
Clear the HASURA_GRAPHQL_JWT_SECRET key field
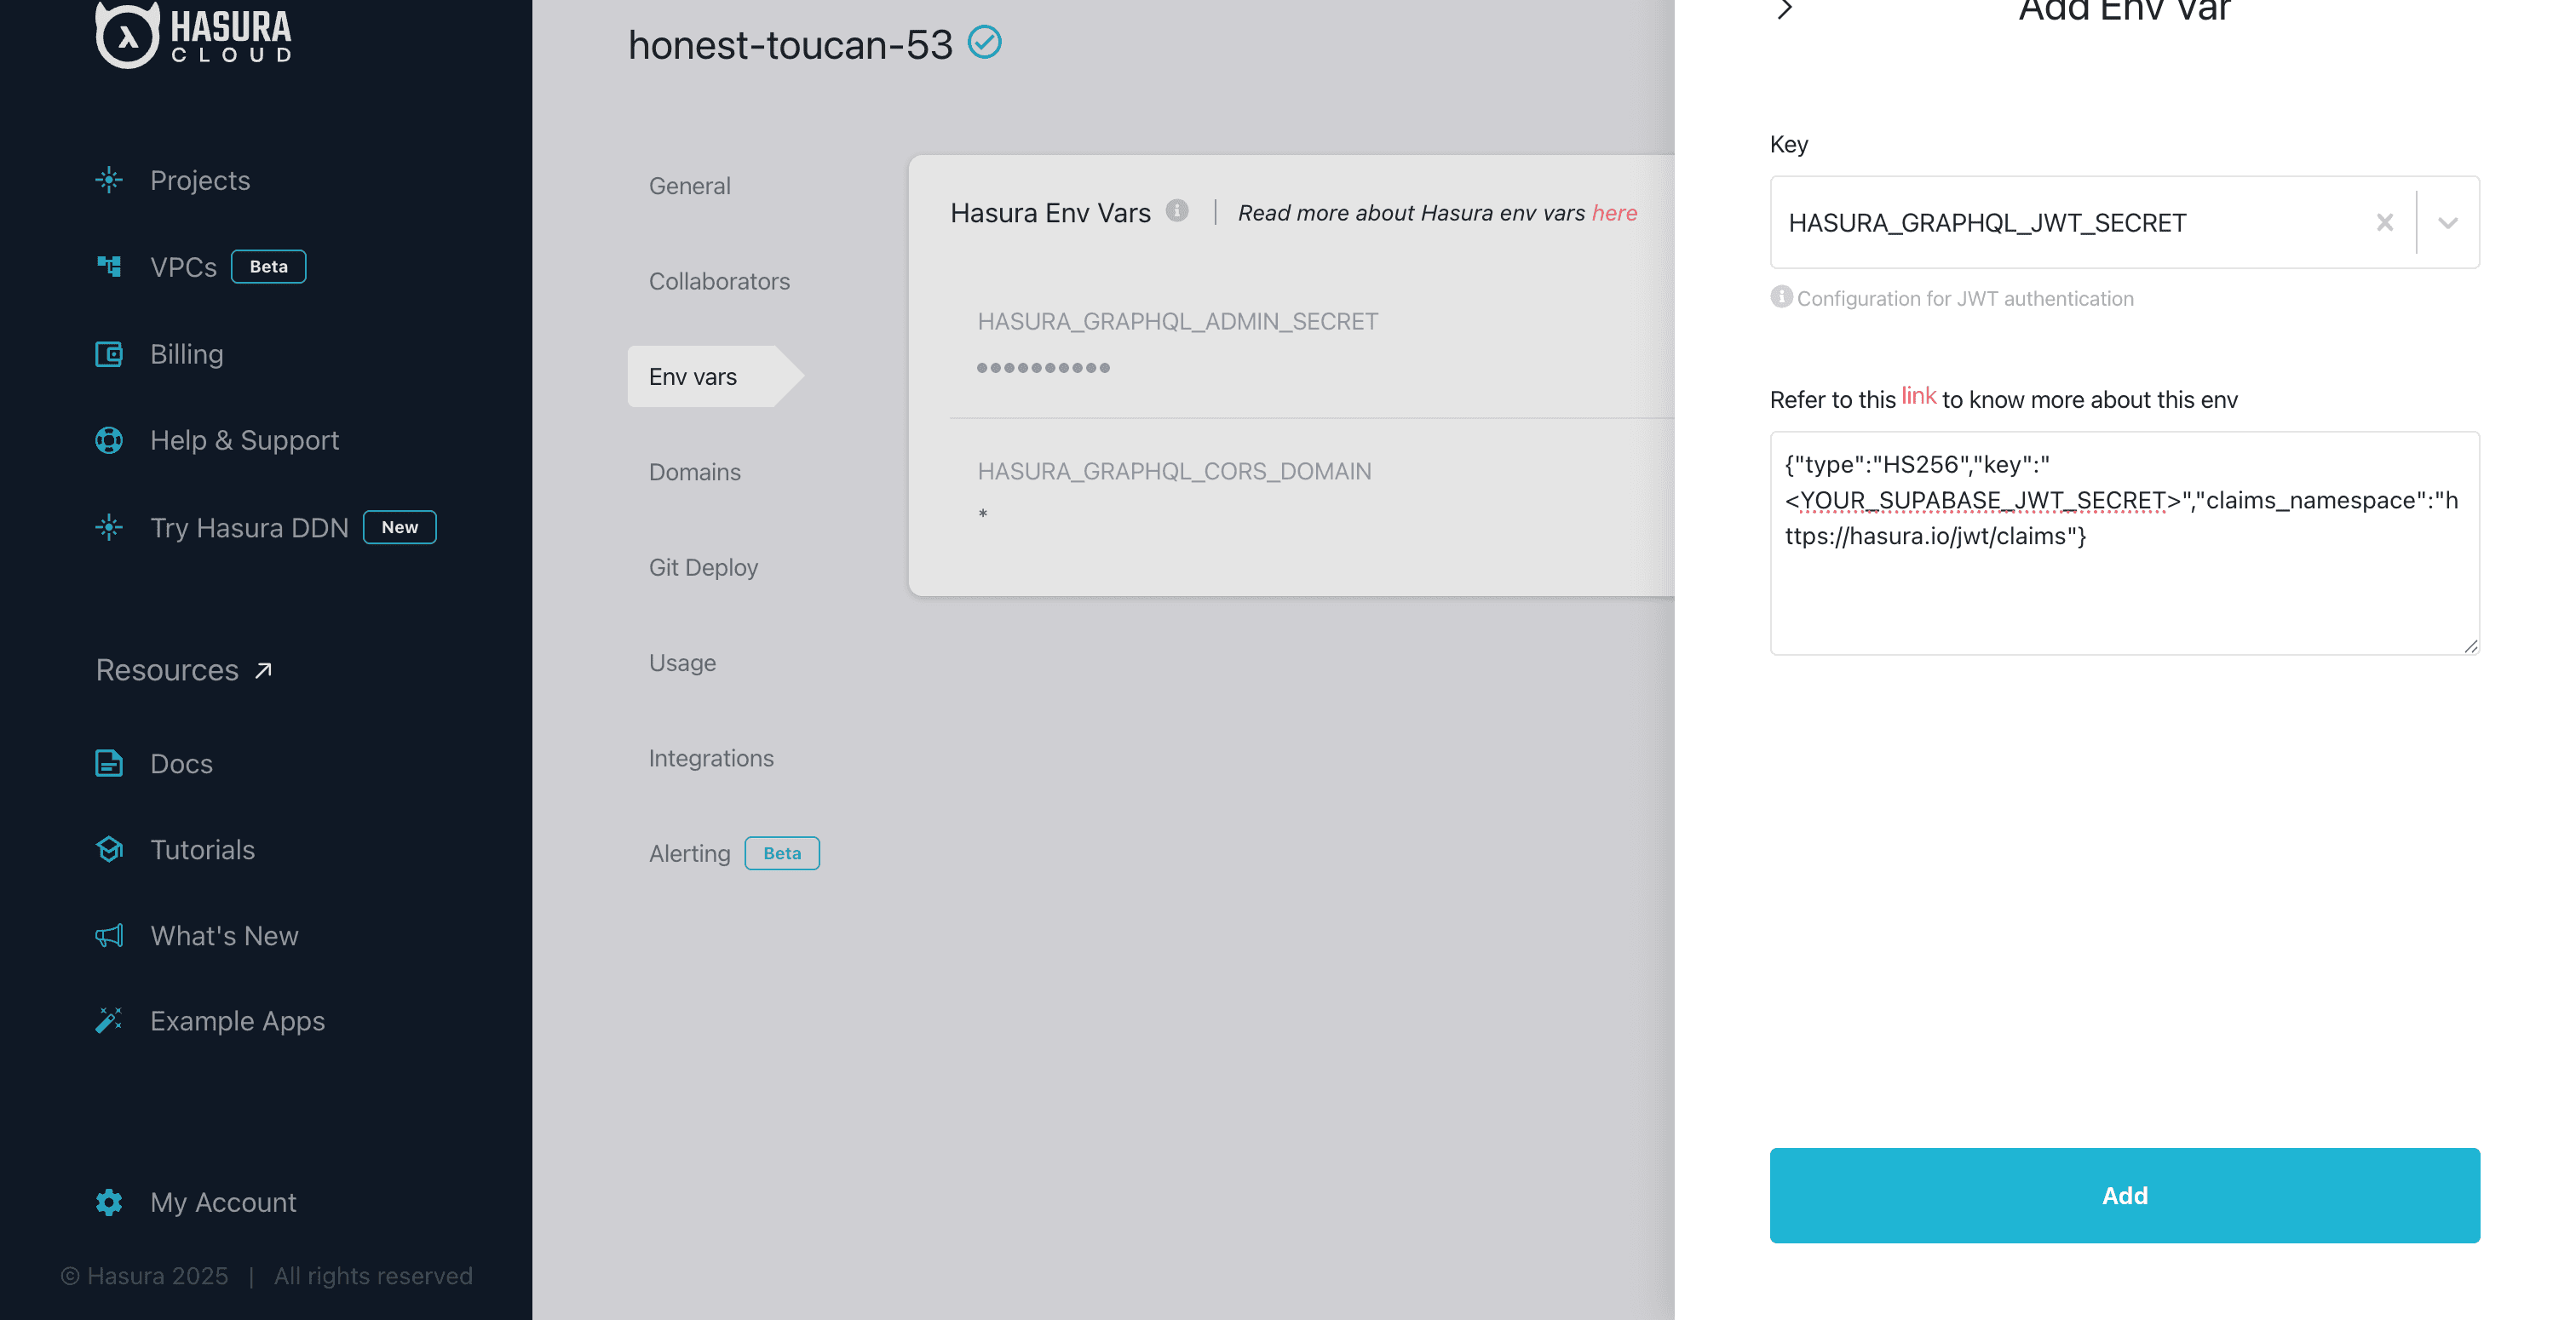[x=2385, y=222]
